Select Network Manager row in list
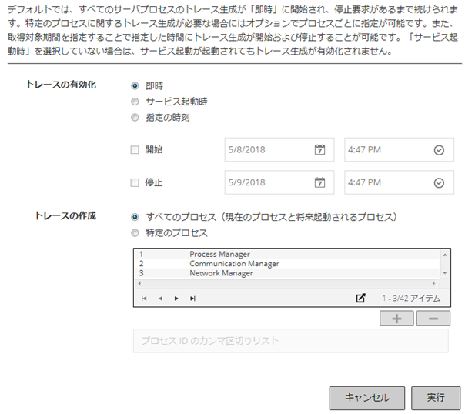Image resolution: width=465 pixels, height=414 pixels. [288, 273]
